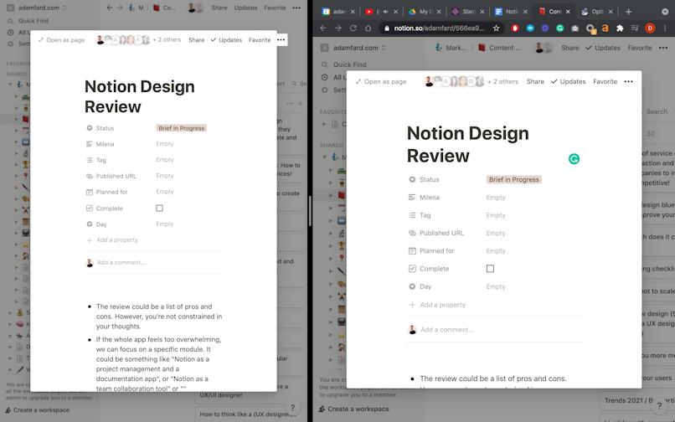
Task: Click Empty value for Day in right modal
Action: point(496,287)
